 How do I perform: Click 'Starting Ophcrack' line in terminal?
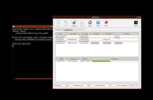(21, 44)
